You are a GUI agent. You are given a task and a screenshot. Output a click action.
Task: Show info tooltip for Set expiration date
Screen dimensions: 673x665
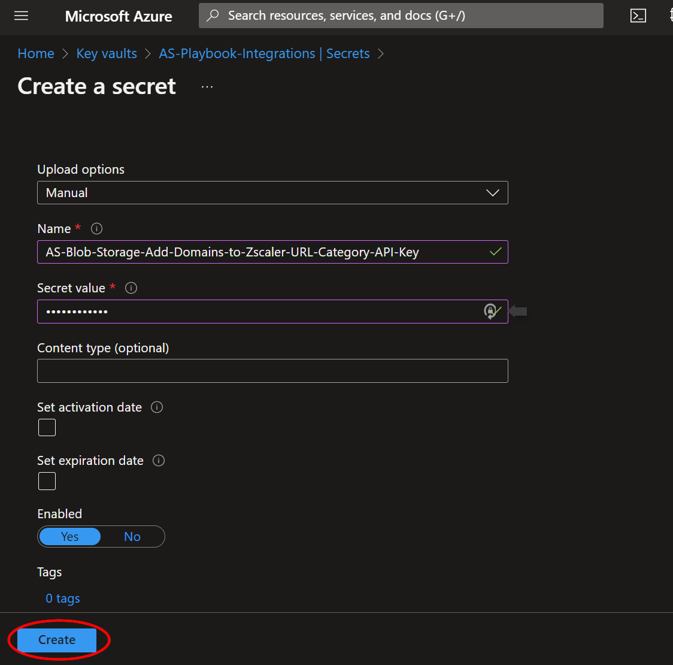159,461
